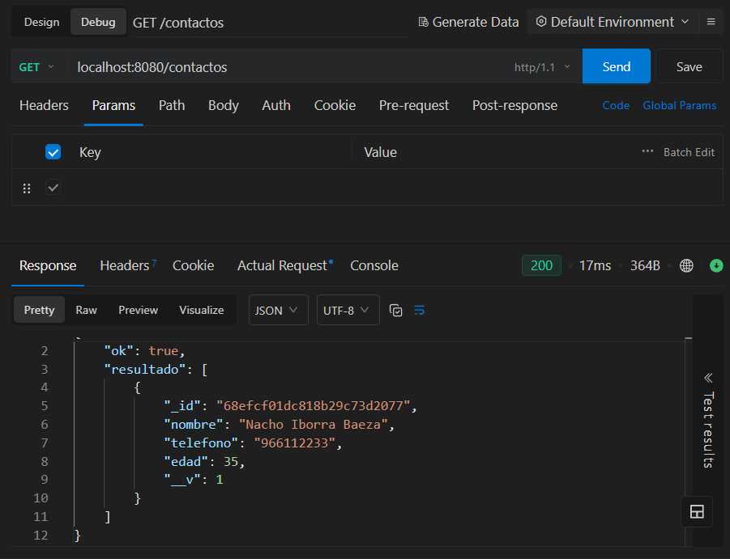Open the Default Environment dropdown

[x=612, y=22]
